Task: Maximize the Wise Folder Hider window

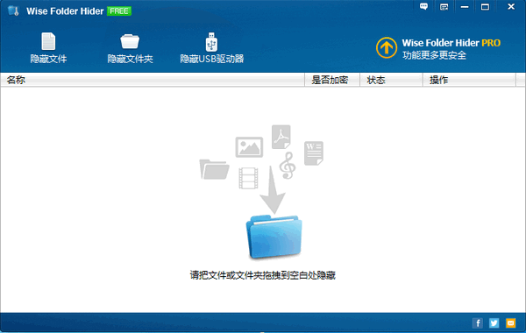Action: coord(485,7)
